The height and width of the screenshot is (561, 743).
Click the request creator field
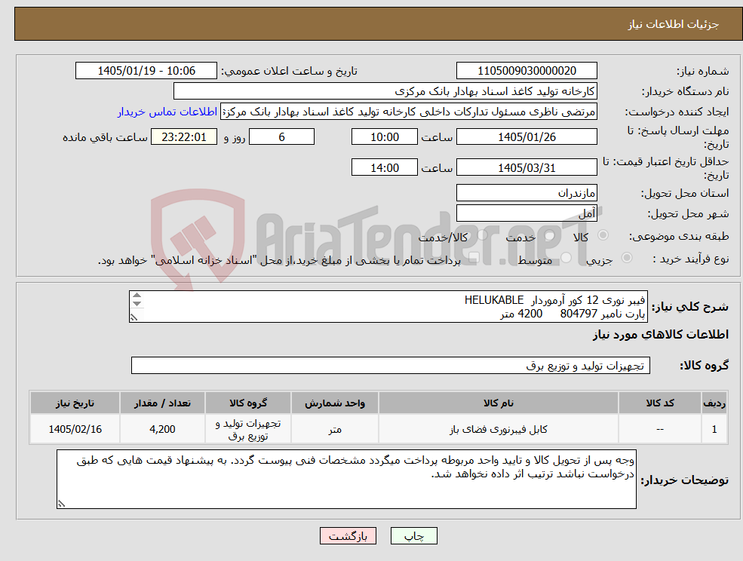408,112
